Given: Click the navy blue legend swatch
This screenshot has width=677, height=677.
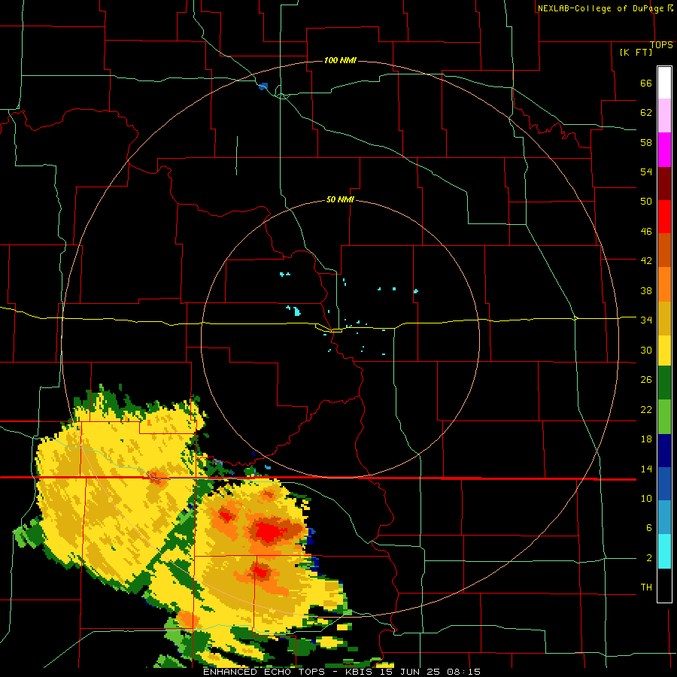Looking at the screenshot, I should pyautogui.click(x=664, y=451).
